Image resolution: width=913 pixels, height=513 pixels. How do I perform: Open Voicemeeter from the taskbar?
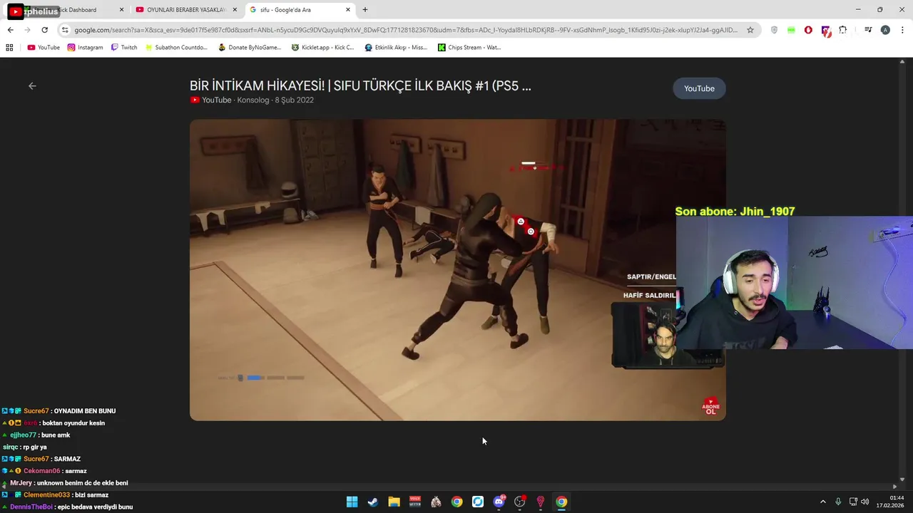click(x=414, y=502)
